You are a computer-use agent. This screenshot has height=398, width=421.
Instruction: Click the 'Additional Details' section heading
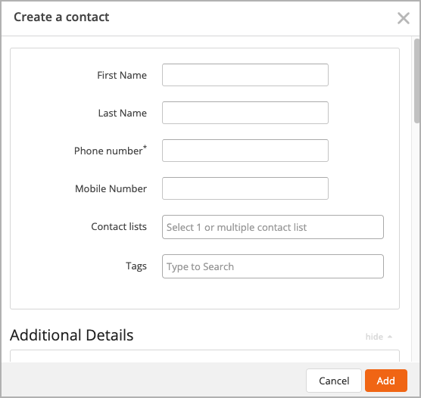(x=72, y=335)
